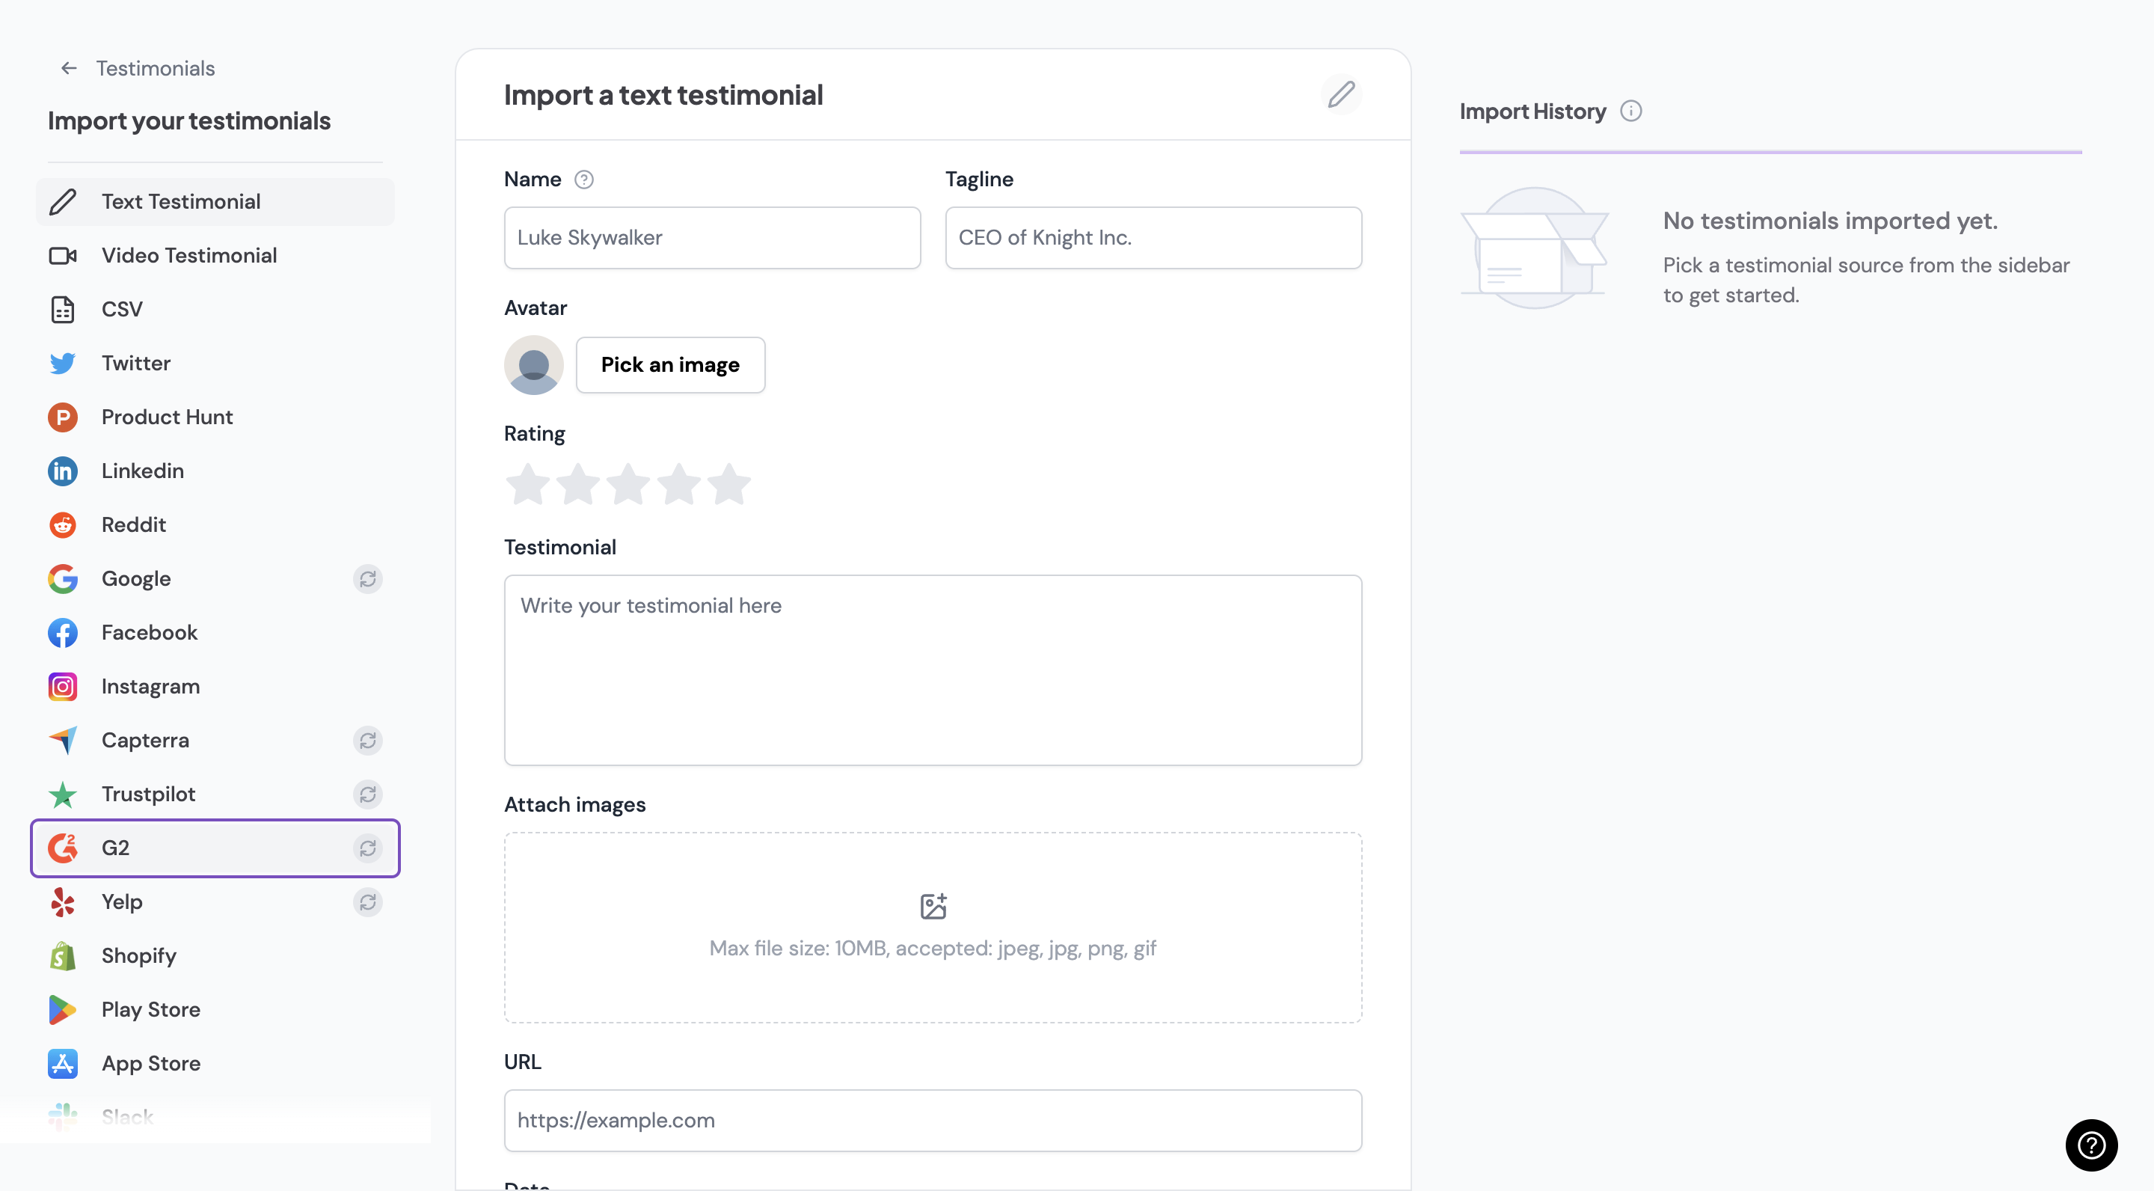
Task: Select the Twitter import source
Action: pos(215,363)
